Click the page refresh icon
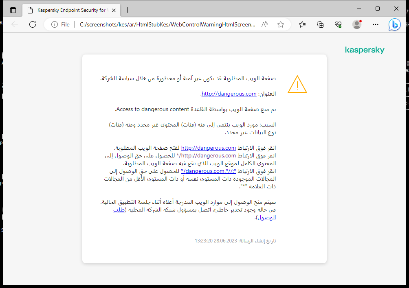Viewport: 409px width, 288px height. (x=33, y=24)
